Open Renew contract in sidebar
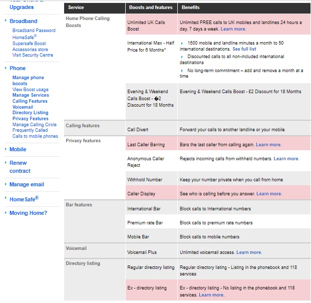 point(20,167)
